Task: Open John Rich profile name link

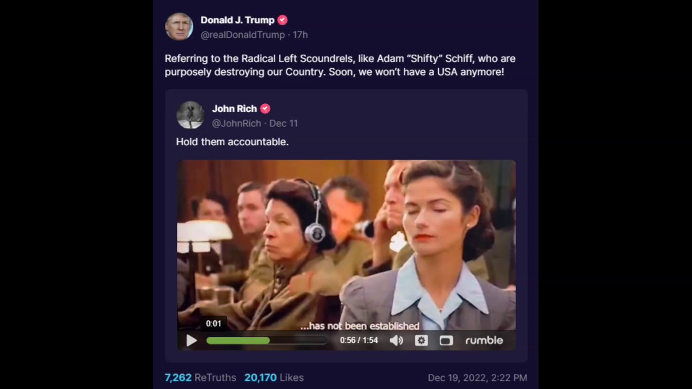Action: (x=235, y=108)
